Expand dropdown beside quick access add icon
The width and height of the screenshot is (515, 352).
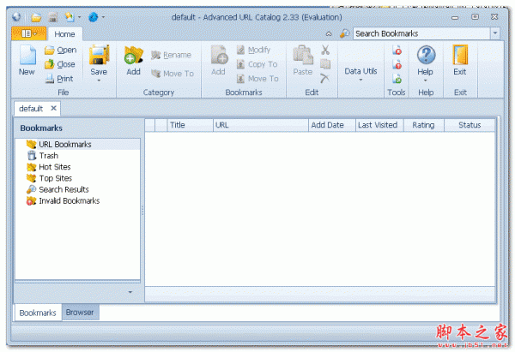79,17
